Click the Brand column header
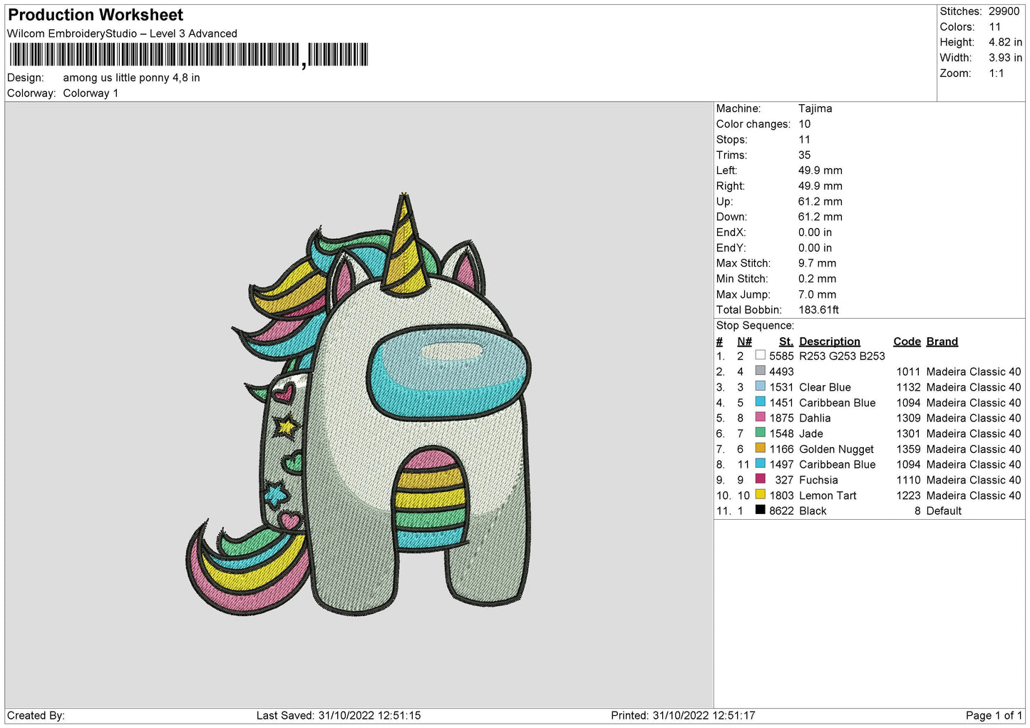Image resolution: width=1030 pixels, height=728 pixels. coord(942,342)
